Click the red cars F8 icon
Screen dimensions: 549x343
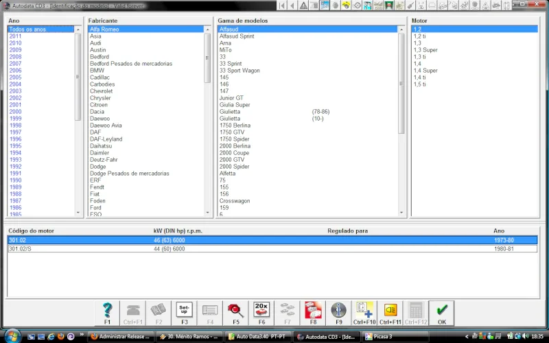pyautogui.click(x=313, y=314)
